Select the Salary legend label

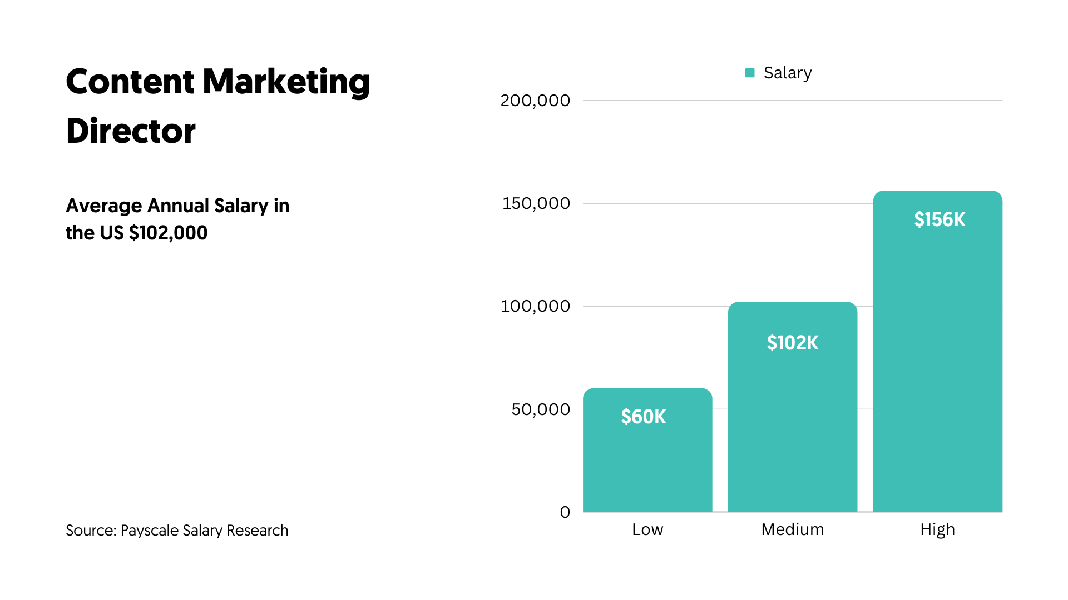click(x=788, y=73)
